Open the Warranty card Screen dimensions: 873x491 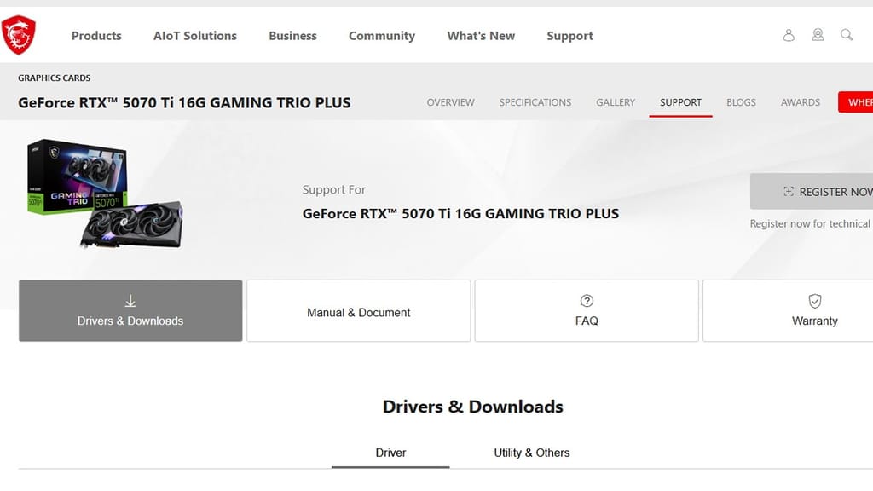[x=788, y=310]
